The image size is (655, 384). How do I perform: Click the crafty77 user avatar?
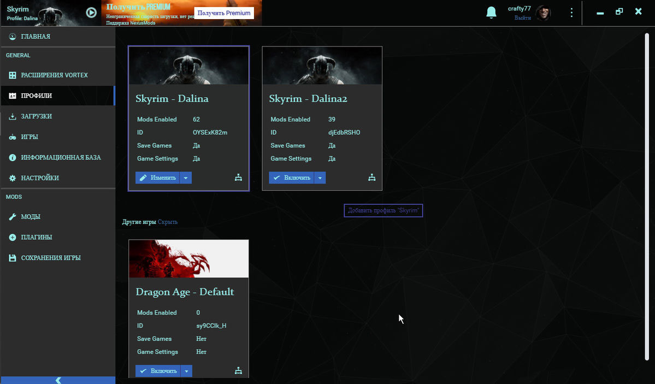[543, 13]
